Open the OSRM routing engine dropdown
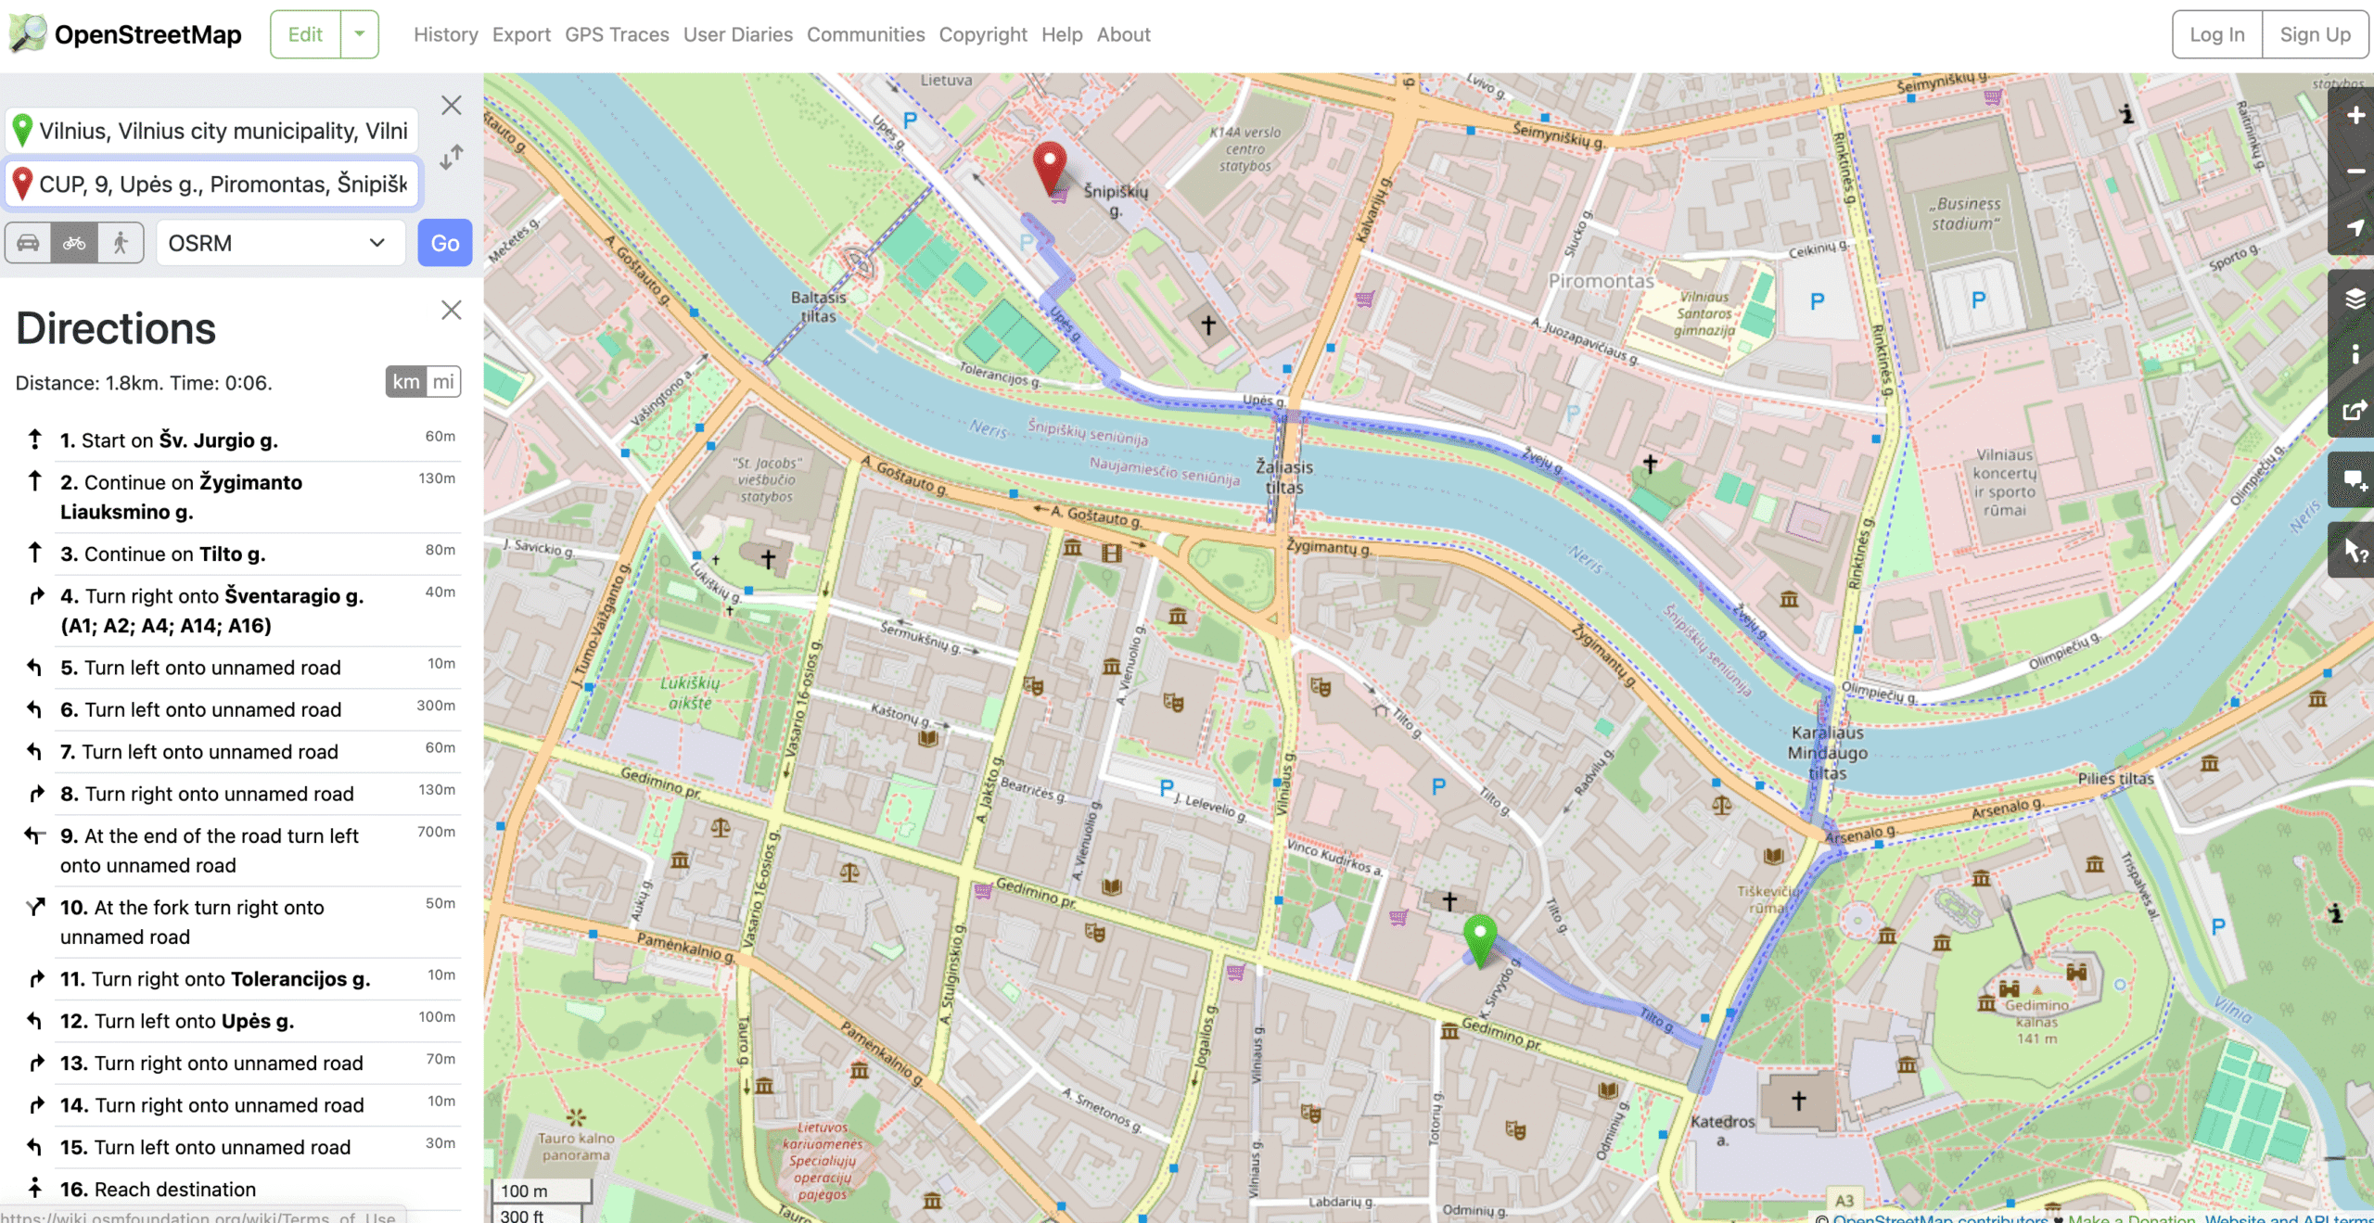This screenshot has width=2374, height=1223. coord(278,243)
